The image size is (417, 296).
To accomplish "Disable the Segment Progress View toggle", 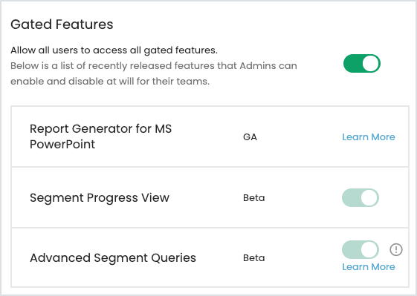I will point(361,198).
